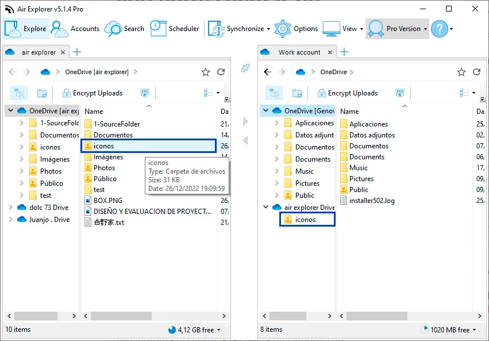Image resolution: width=489 pixels, height=341 pixels.
Task: Toggle the link panes icon
Action: click(x=245, y=68)
